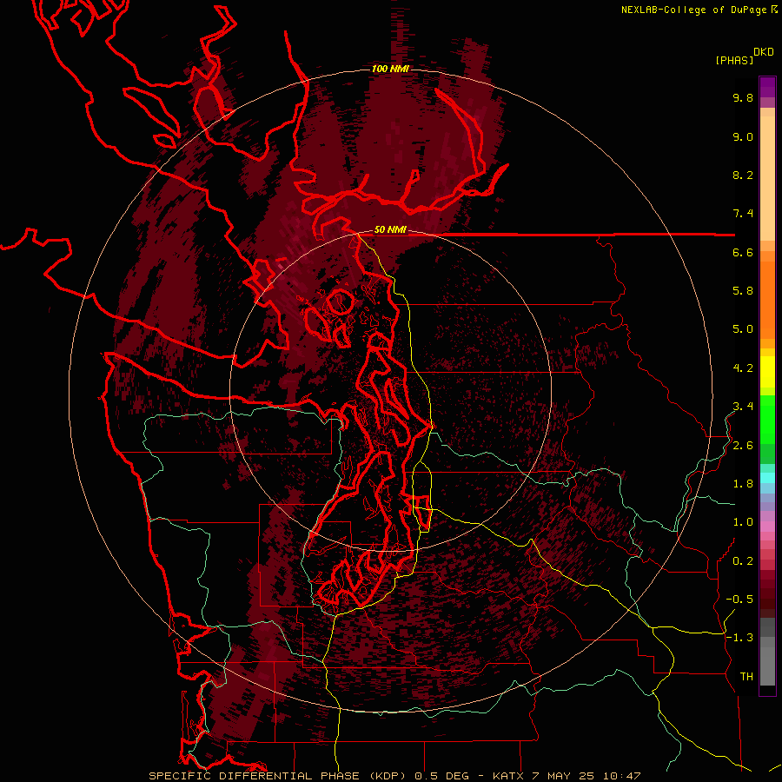782x782 pixels.
Task: Click the 2.6 legend value
Action: 743,446
